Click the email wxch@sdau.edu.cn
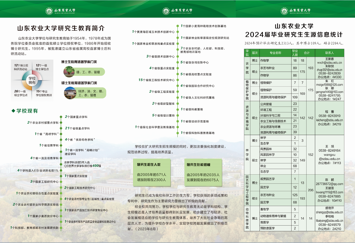Image resolution: width=355 pixels, height=243 pixels. [329, 63]
